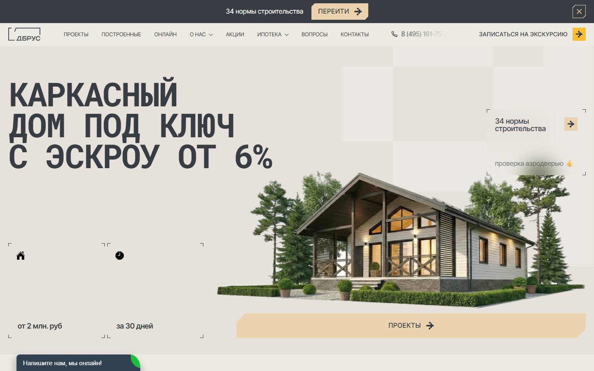The image size is (594, 371).
Task: Close the top announcement banner
Action: [x=579, y=12]
